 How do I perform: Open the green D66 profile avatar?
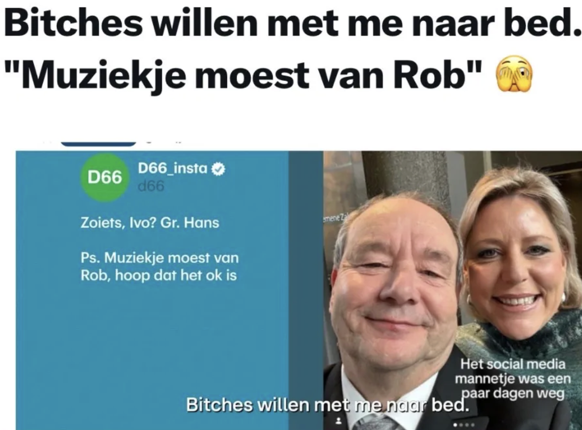tap(105, 177)
